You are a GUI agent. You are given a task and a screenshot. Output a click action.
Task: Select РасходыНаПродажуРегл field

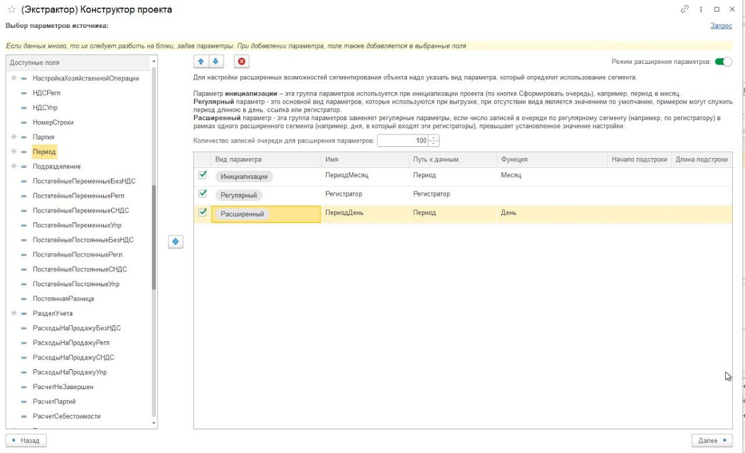pyautogui.click(x=71, y=343)
